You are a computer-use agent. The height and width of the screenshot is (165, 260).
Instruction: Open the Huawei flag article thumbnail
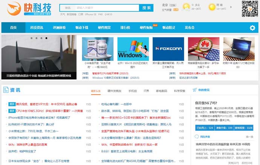tap(203, 49)
